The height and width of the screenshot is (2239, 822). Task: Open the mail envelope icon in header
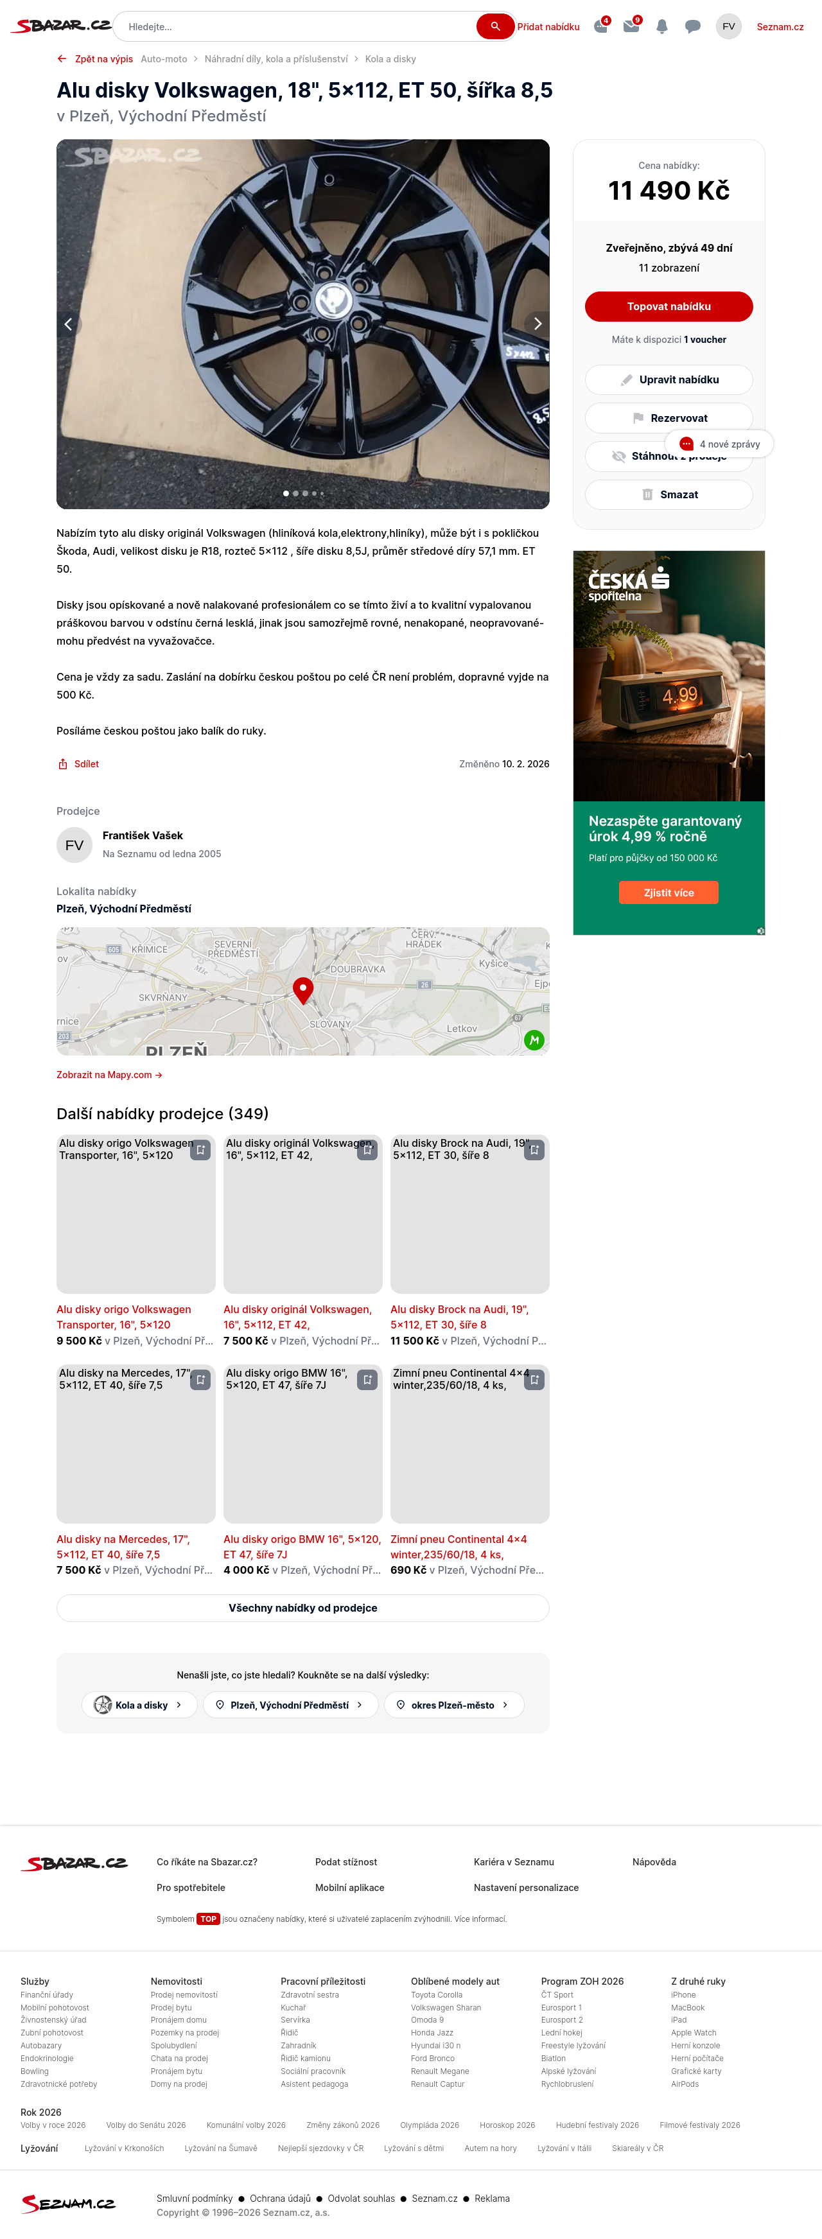pyautogui.click(x=632, y=27)
